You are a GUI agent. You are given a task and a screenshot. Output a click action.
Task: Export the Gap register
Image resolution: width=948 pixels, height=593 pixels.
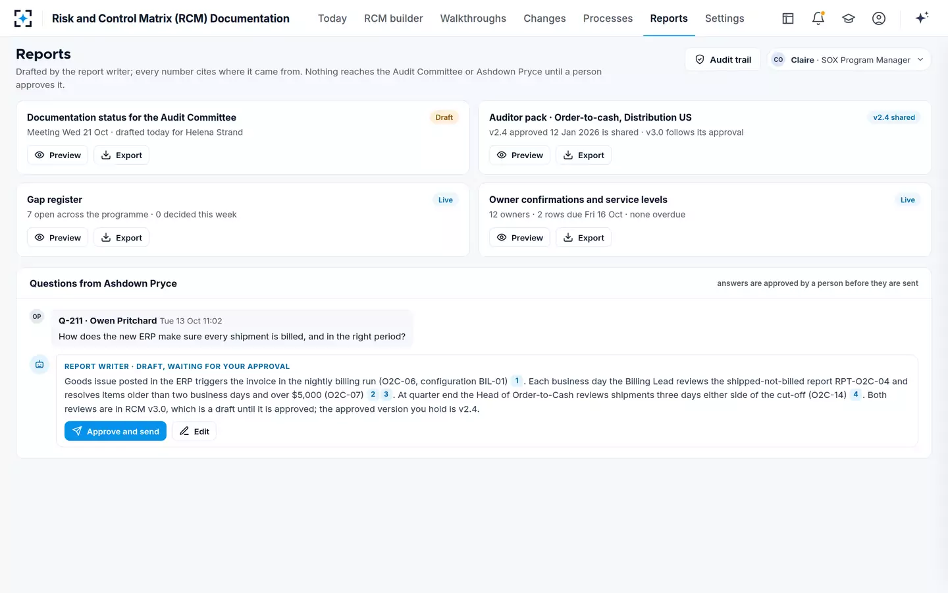coord(122,237)
